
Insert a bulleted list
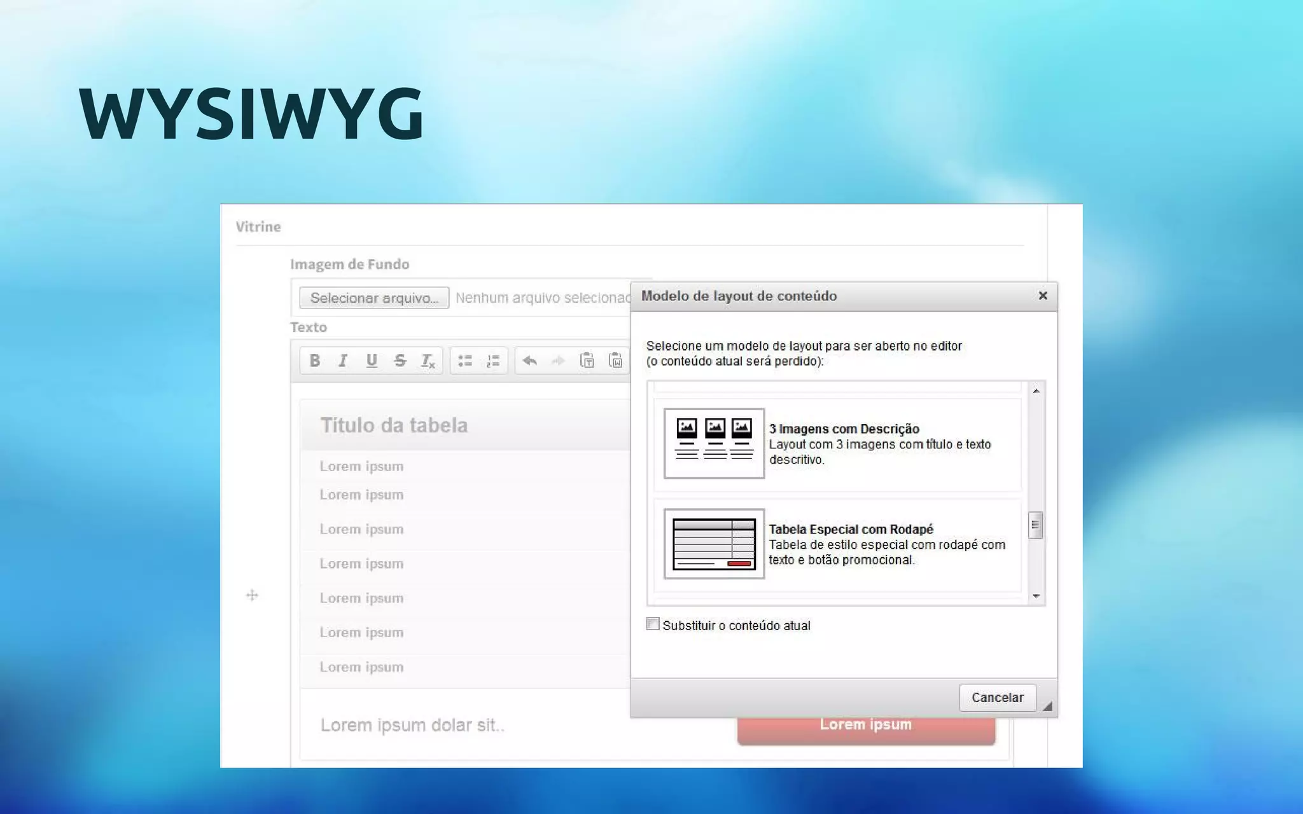pyautogui.click(x=465, y=361)
